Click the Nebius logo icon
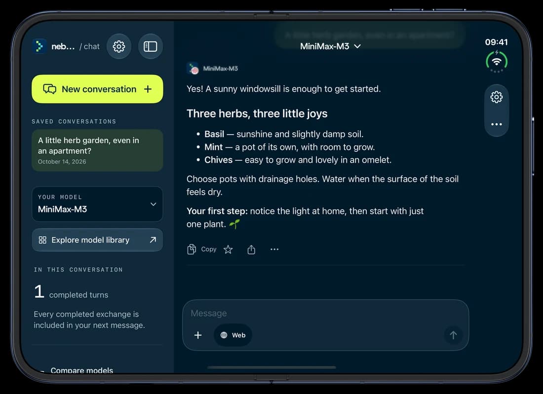 point(39,46)
